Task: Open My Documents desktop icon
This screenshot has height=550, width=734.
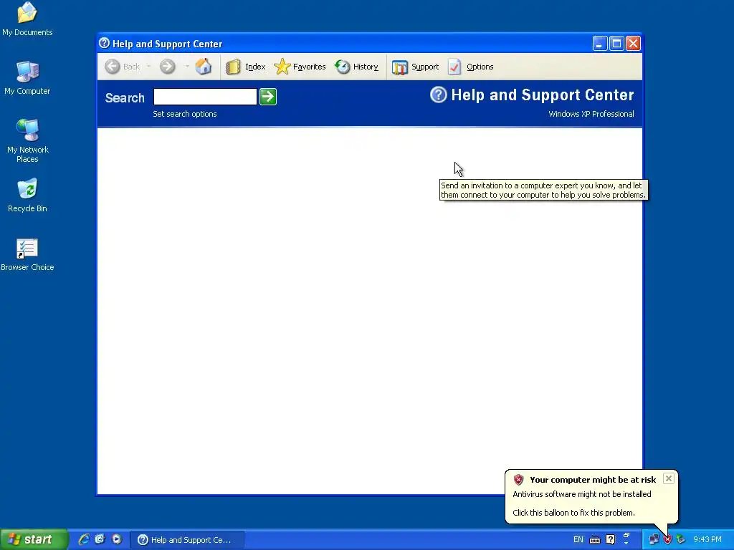Action: point(27,19)
